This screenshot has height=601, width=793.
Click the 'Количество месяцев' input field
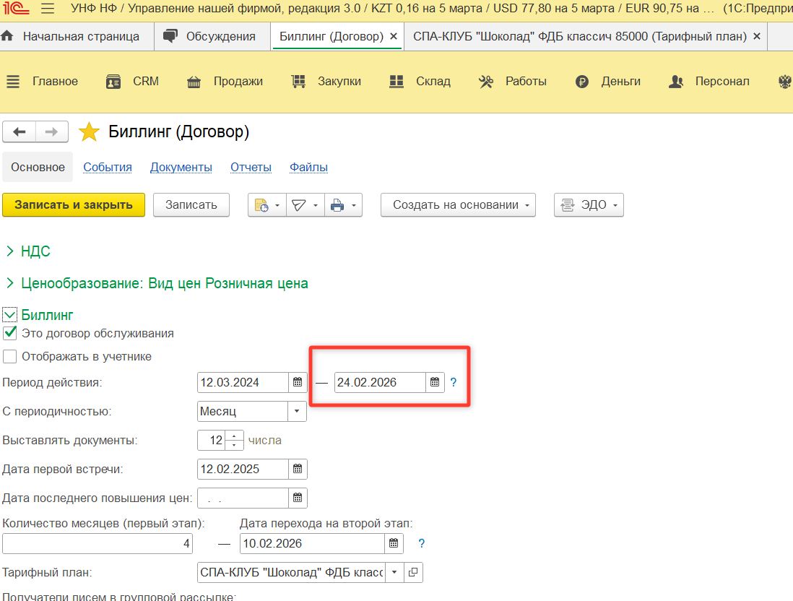(97, 543)
